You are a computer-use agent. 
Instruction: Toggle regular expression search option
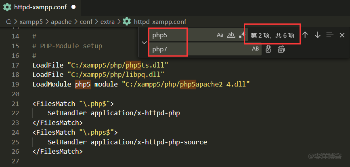(x=241, y=35)
